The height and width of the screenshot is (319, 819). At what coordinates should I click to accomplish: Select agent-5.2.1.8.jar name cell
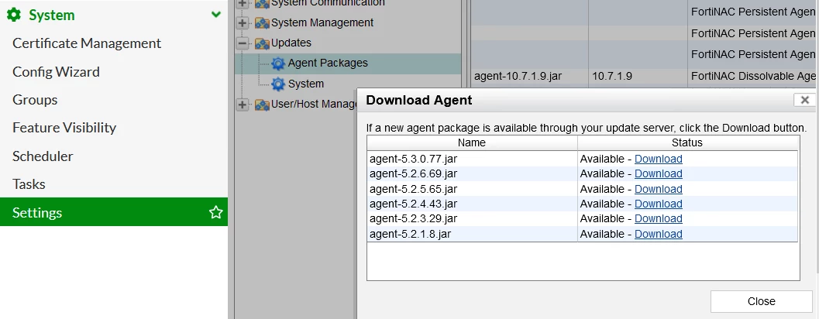coord(472,234)
